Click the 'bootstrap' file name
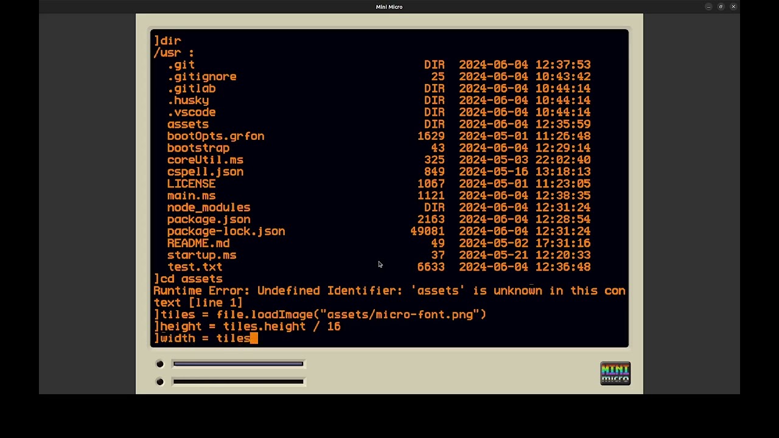The width and height of the screenshot is (779, 438). pos(198,148)
